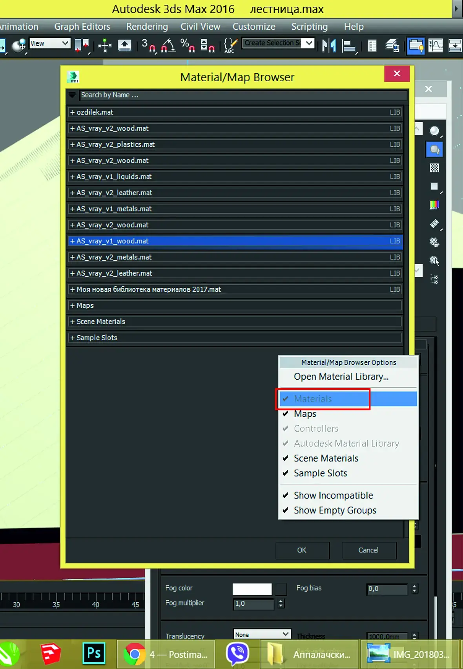Uncheck Maps in browser options
463x669 pixels.
pyautogui.click(x=348, y=414)
